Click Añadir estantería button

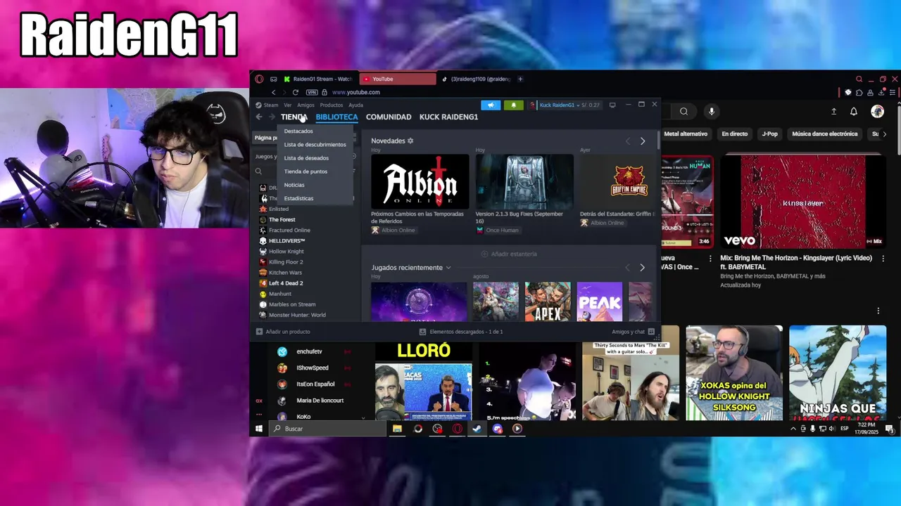coord(509,254)
